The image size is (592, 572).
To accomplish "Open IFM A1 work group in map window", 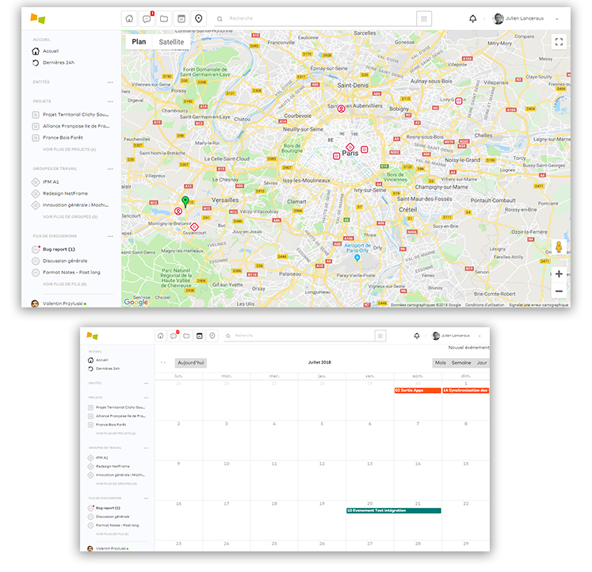I will click(x=46, y=182).
